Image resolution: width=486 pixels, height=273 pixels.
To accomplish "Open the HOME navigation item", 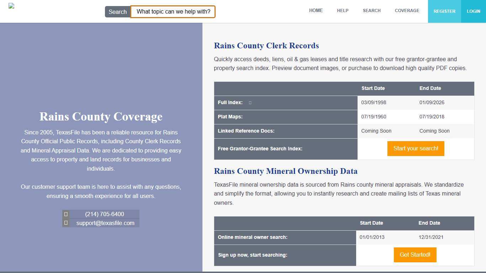I will pyautogui.click(x=316, y=11).
